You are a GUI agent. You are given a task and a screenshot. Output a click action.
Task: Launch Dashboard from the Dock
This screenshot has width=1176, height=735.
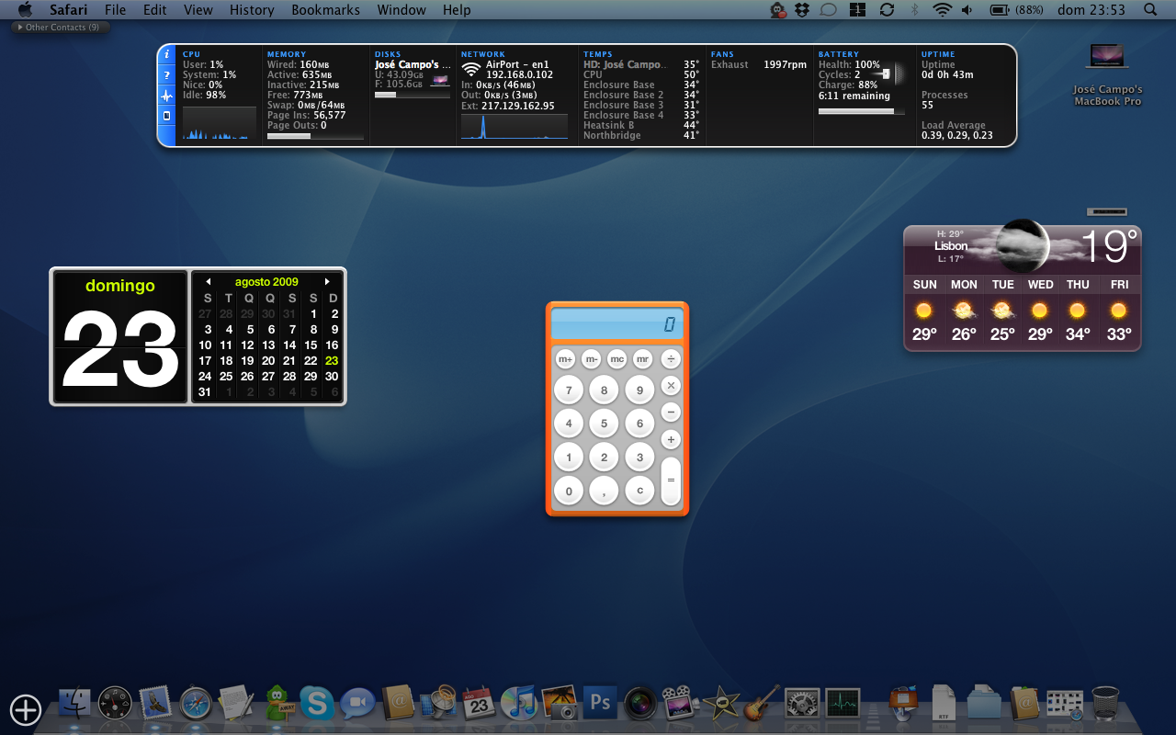click(x=115, y=703)
